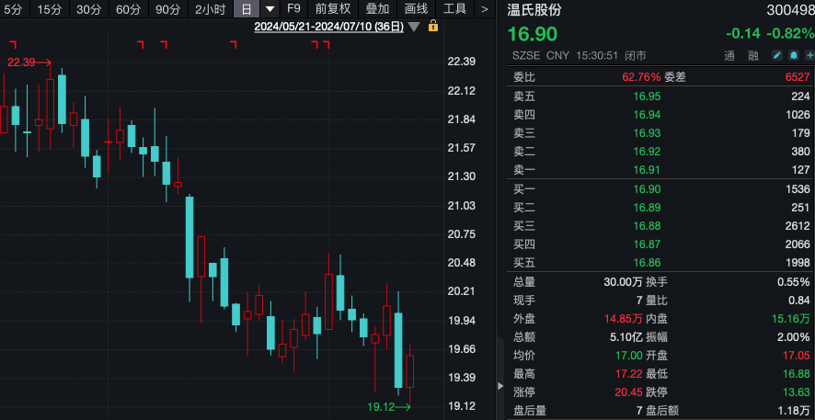Switch to the 5分 period tab
Image resolution: width=815 pixels, height=420 pixels.
tap(13, 9)
